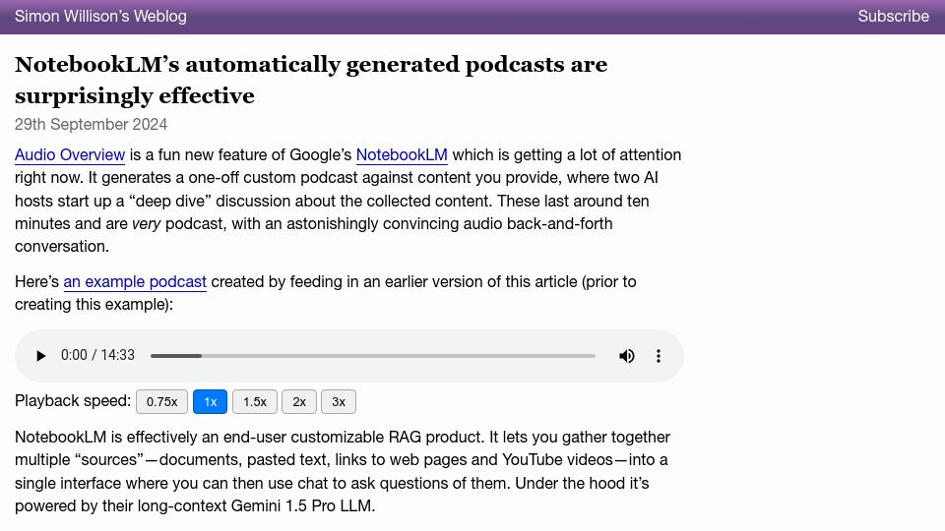Open the audio player more options menu
The image size is (945, 531).
(659, 356)
